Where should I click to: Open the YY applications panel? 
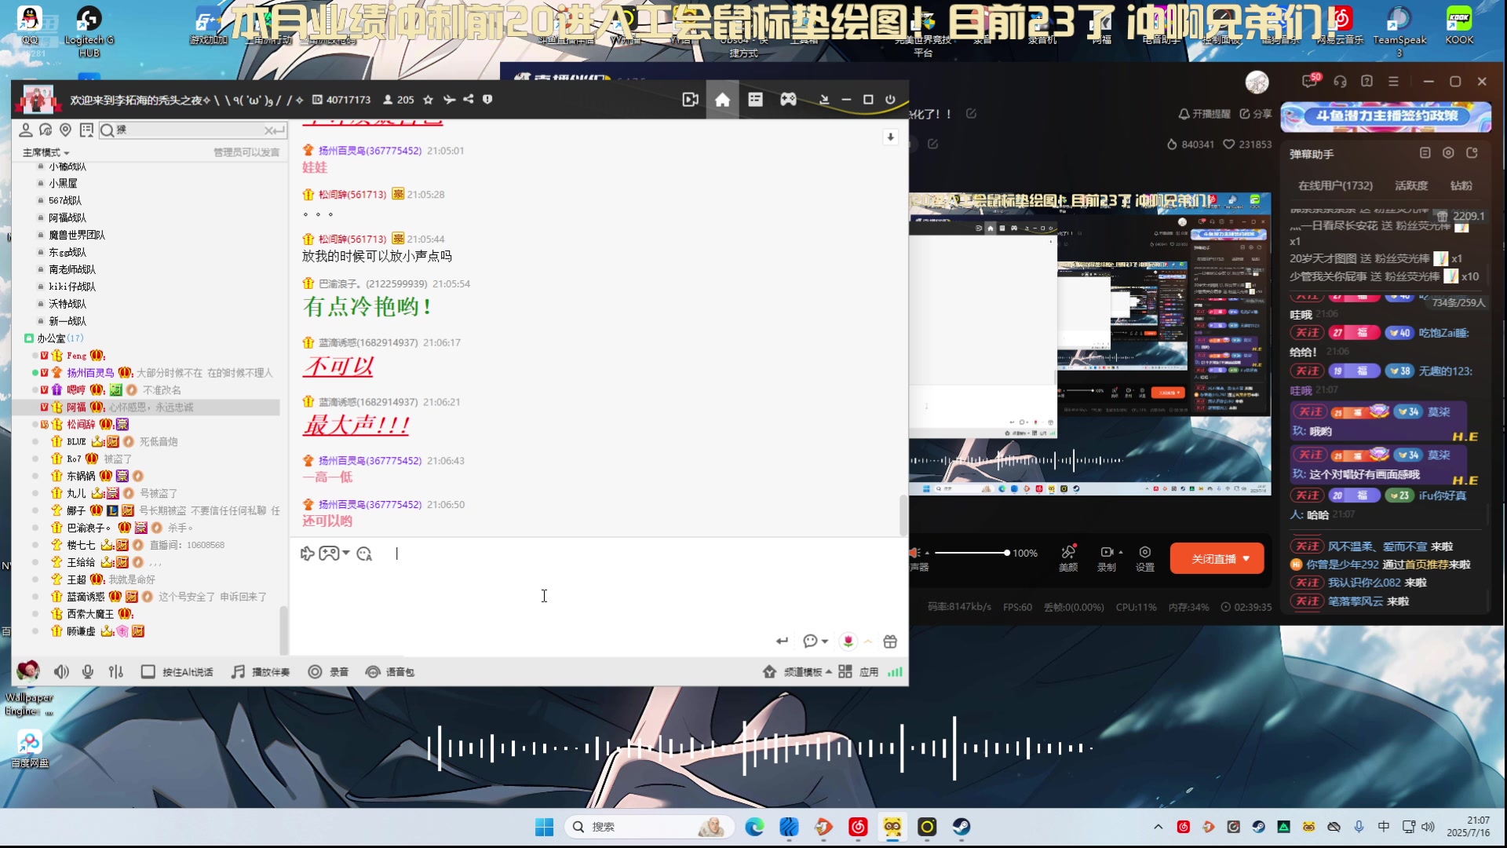859,672
